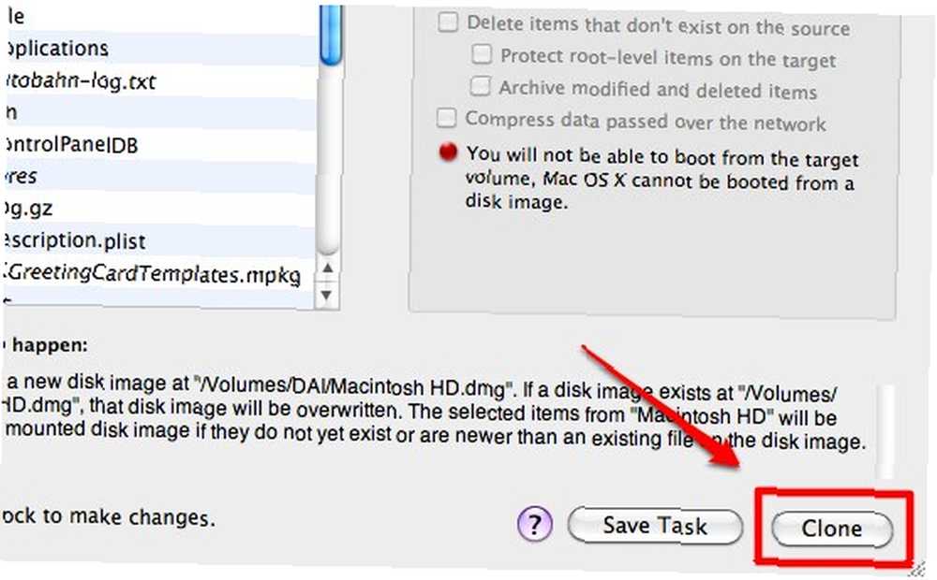
Task: Enable Compress data passed over the network
Action: [446, 118]
